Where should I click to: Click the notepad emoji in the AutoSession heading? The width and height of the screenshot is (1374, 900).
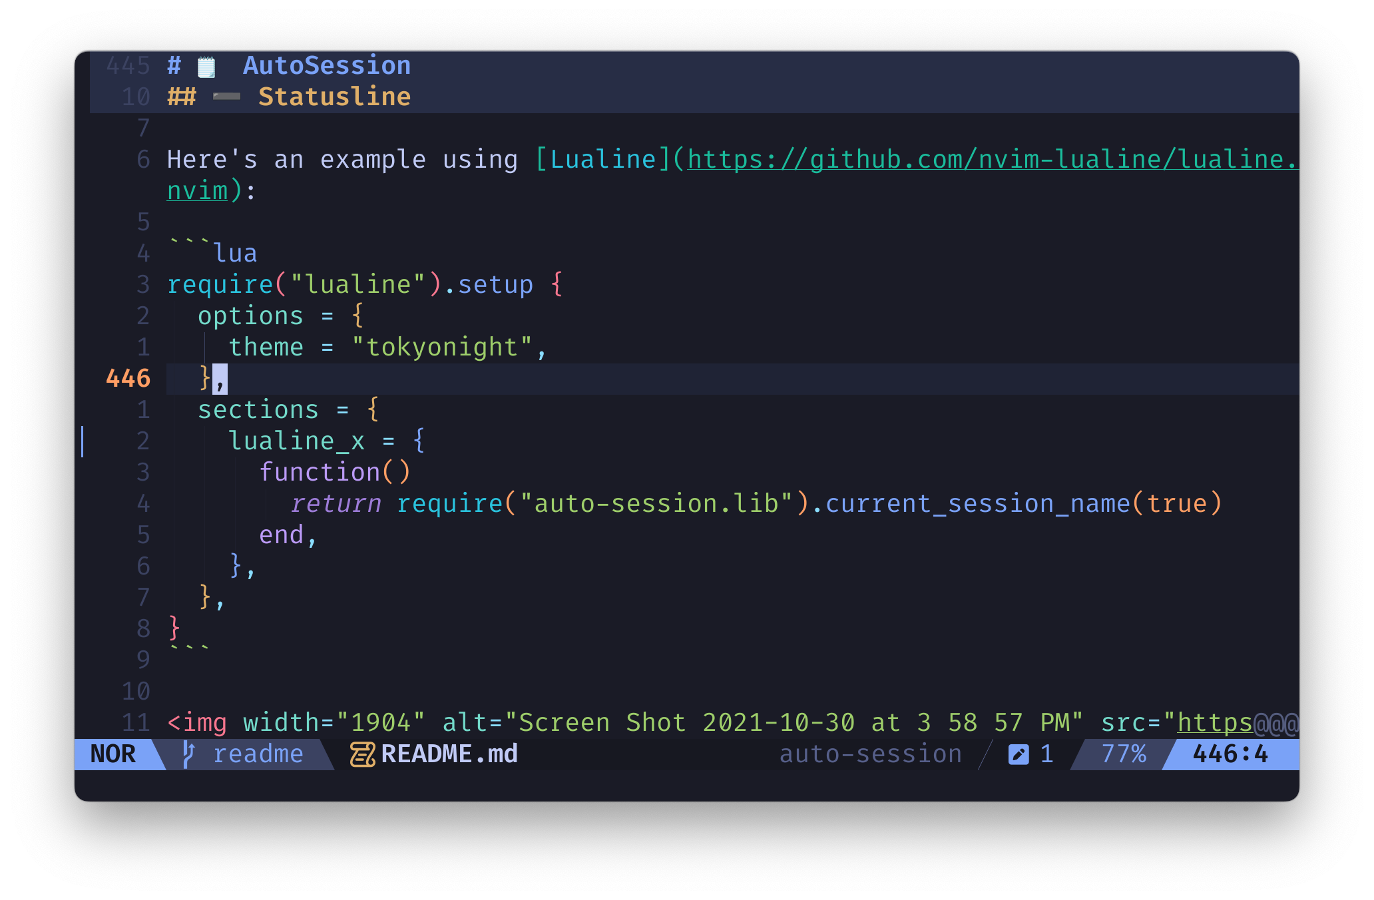[x=206, y=65]
